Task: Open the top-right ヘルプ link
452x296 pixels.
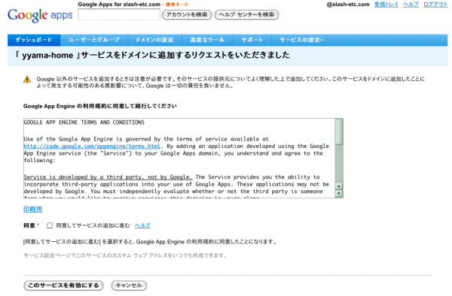Action: (x=411, y=5)
